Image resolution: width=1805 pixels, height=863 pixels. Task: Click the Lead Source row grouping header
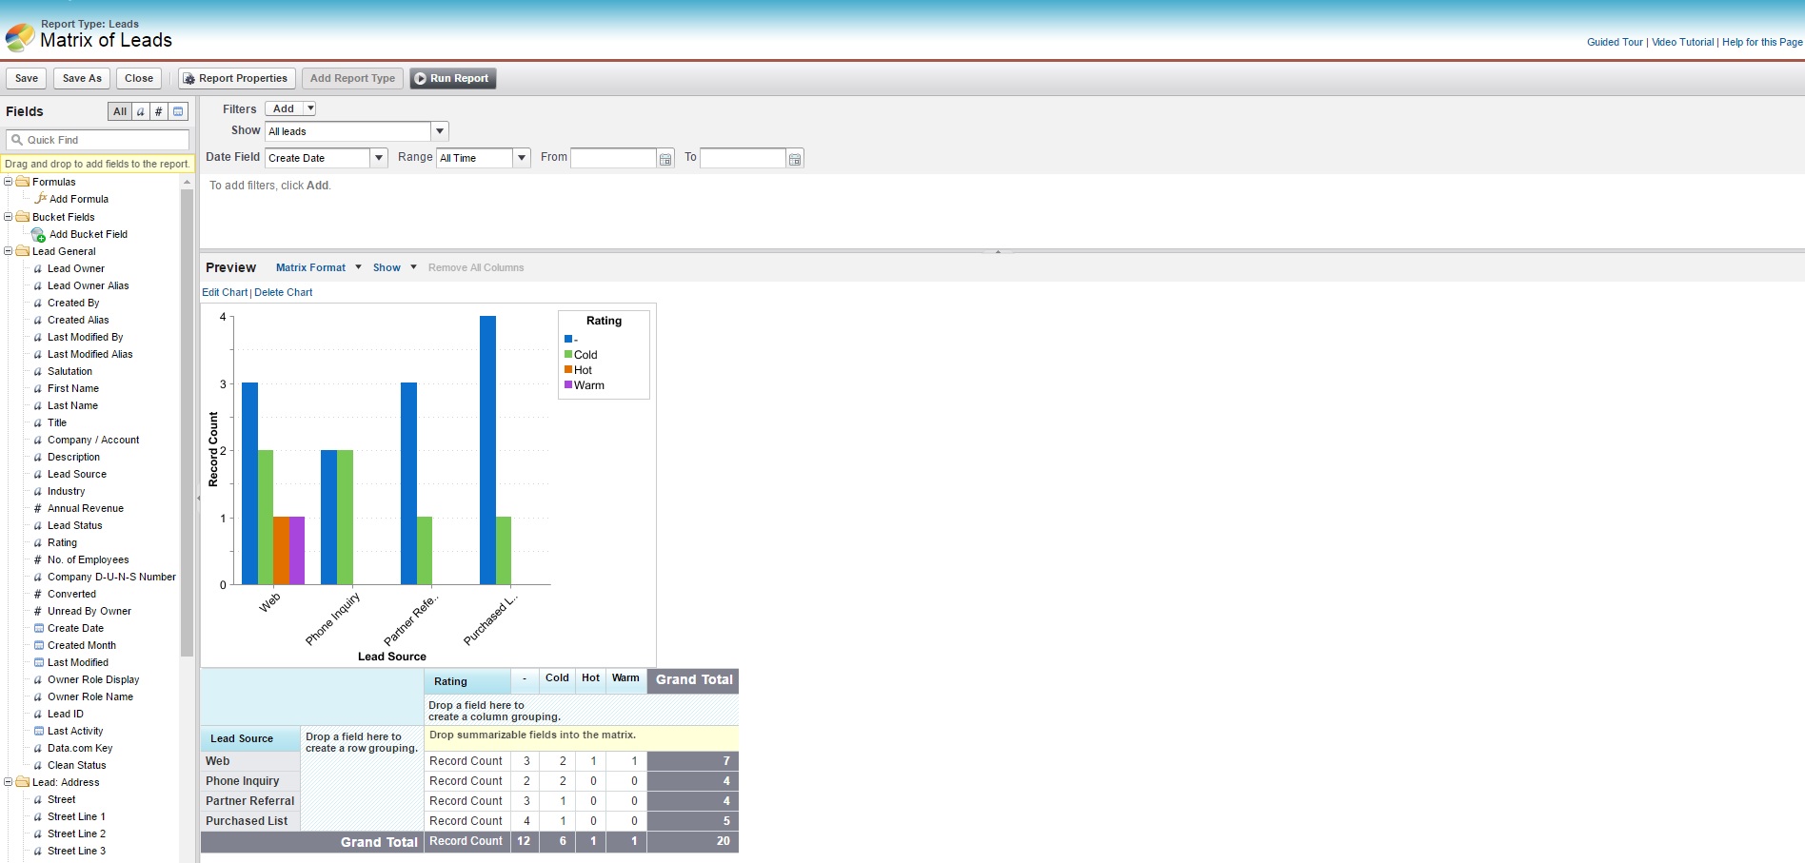(x=250, y=738)
